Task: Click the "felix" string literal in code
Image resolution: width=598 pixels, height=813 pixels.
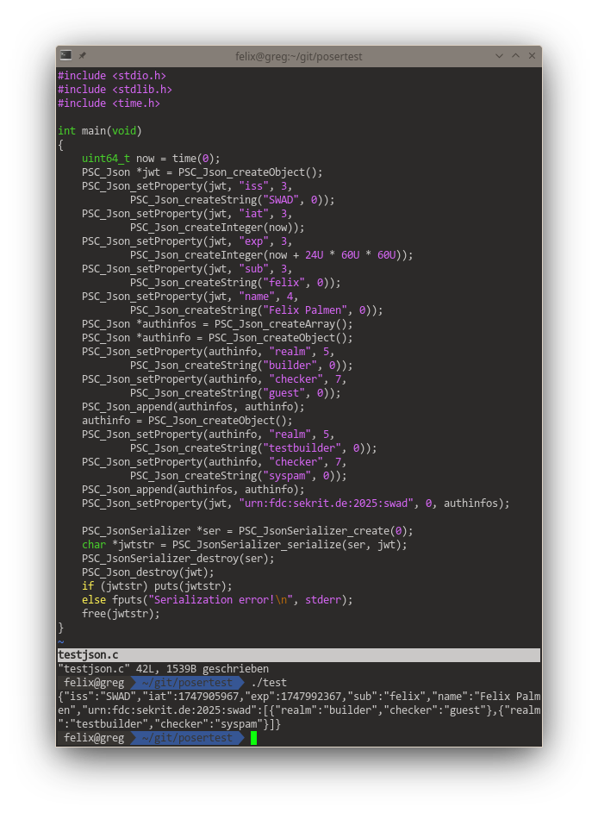Action: coord(284,283)
